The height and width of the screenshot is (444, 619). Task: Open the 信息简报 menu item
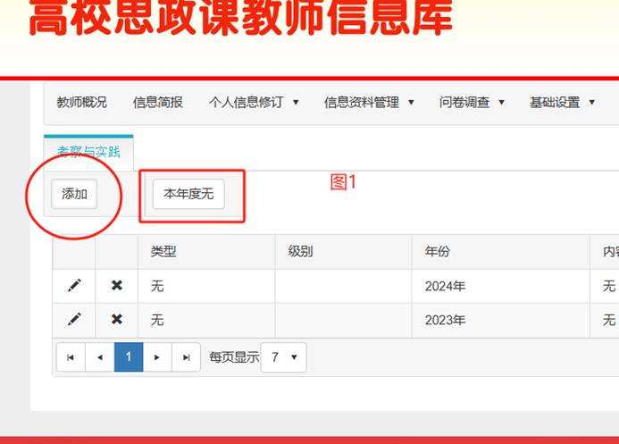tap(158, 103)
